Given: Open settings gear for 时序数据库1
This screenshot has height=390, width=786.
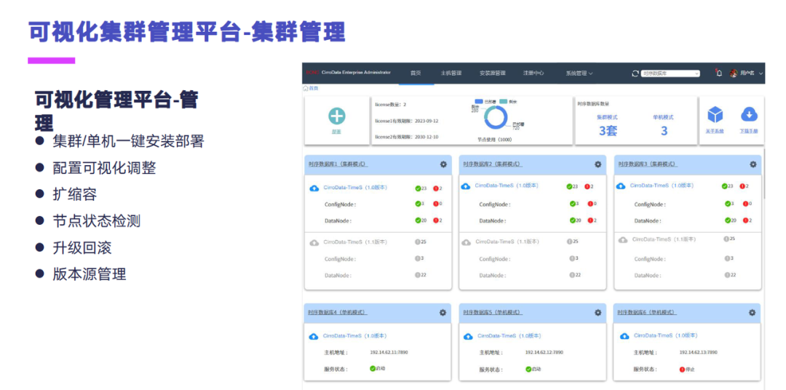Looking at the screenshot, I should pos(443,164).
